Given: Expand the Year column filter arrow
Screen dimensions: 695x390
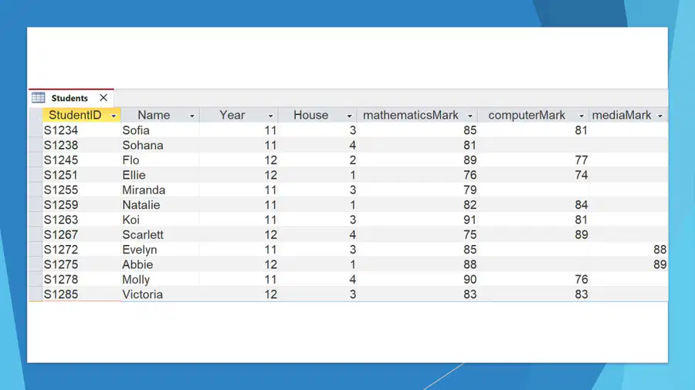Looking at the screenshot, I should 270,116.
